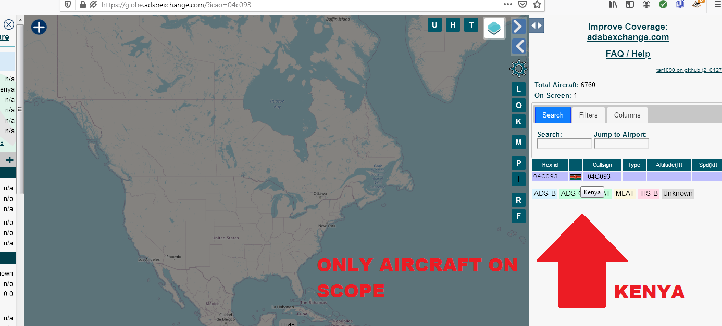Switch to the Columns tab
The image size is (722, 326).
coord(627,115)
